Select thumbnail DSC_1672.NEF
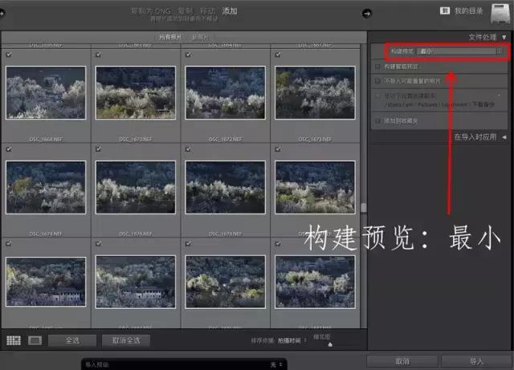This screenshot has width=514, height=370. (225, 93)
